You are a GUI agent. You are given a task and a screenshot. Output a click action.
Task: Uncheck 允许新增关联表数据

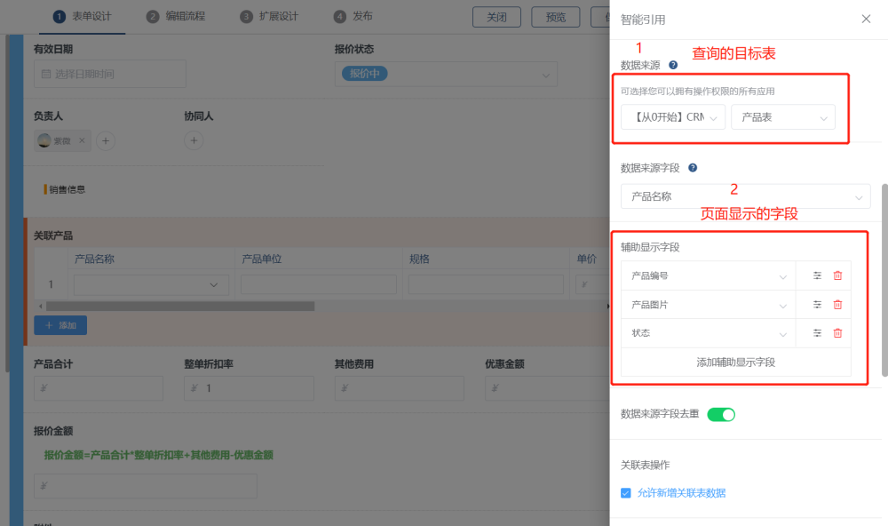tap(625, 492)
